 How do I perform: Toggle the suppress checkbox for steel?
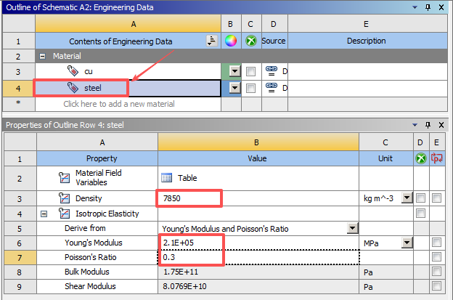click(250, 88)
